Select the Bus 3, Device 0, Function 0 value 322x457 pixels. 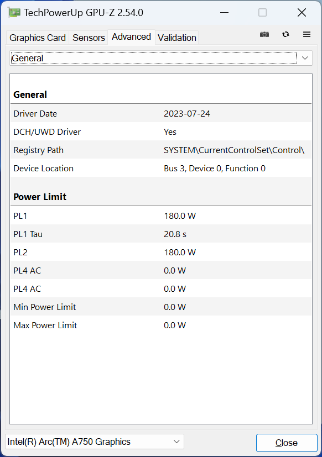pyautogui.click(x=215, y=169)
